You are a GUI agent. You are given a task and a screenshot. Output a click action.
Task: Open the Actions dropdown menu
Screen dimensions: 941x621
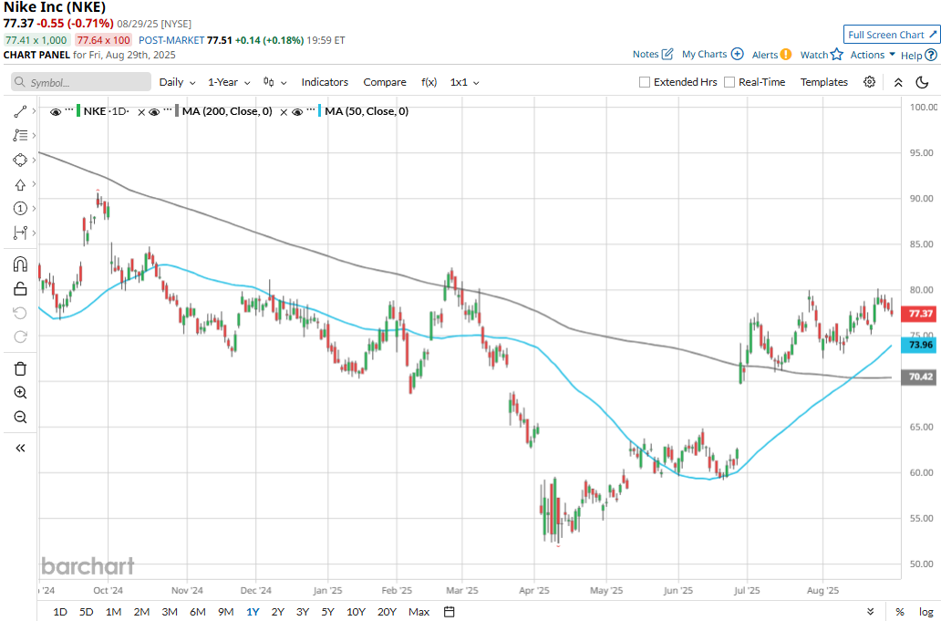(873, 55)
